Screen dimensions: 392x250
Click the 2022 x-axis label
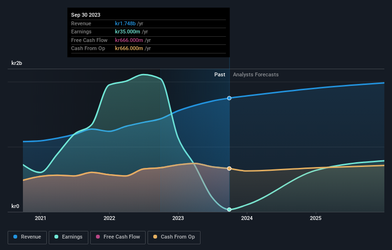click(109, 219)
